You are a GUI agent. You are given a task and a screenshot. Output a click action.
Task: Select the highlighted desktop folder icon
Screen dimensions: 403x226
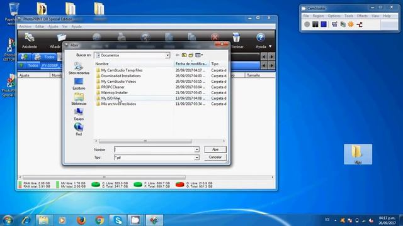[358, 154]
